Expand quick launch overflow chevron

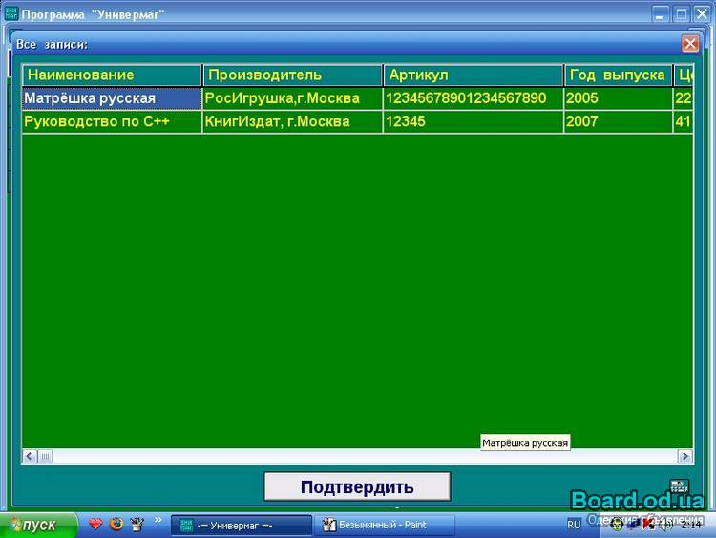(158, 521)
